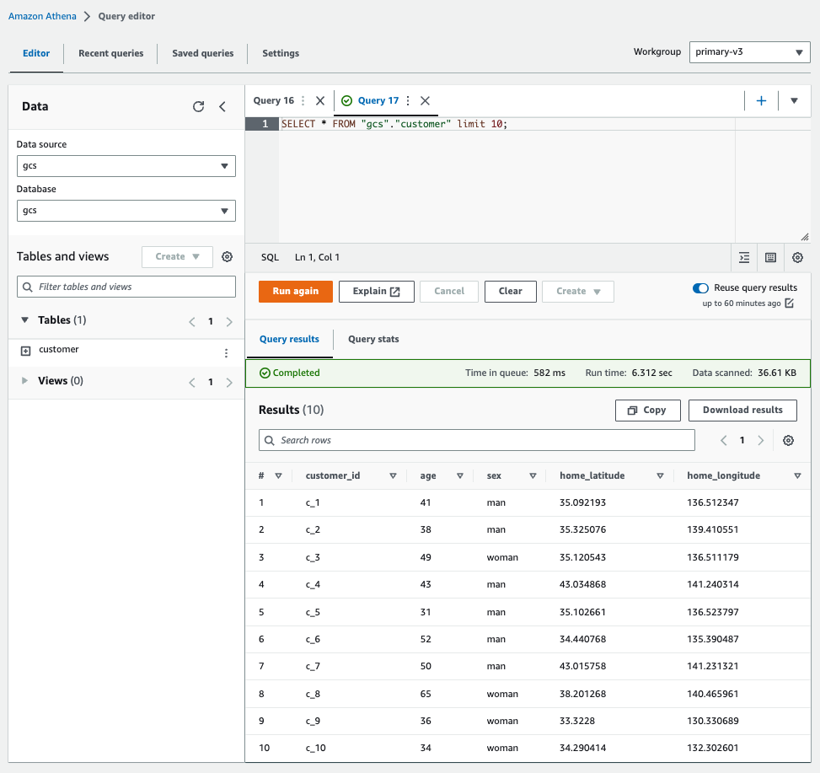820x773 pixels.
Task: Open the Database dropdown
Action: (x=126, y=211)
